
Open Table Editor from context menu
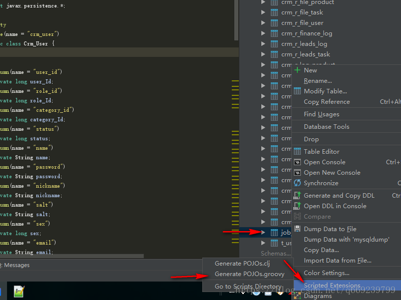tap(346, 152)
